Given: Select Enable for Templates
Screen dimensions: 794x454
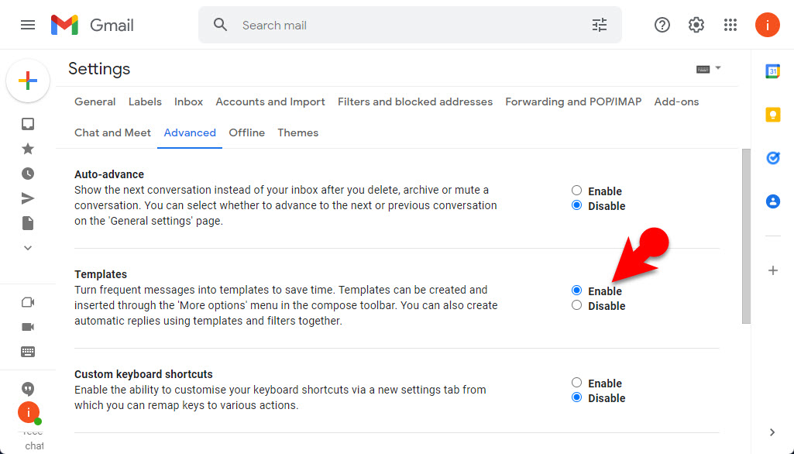Looking at the screenshot, I should point(577,291).
